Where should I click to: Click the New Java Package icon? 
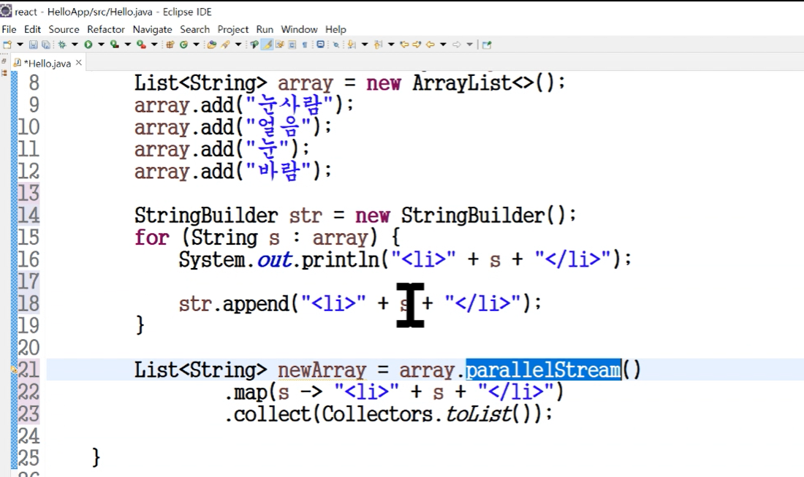coord(170,45)
